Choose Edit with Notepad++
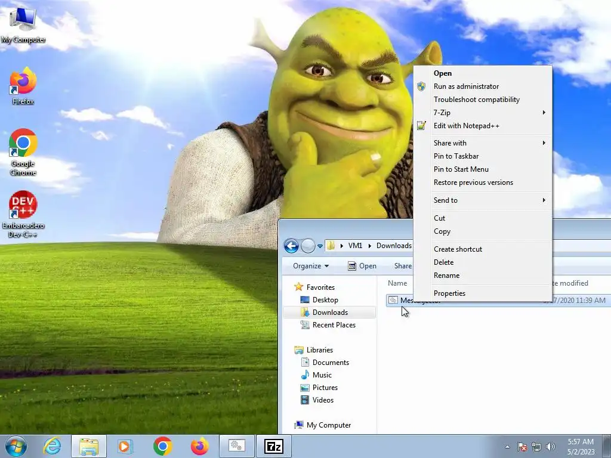611x458 pixels. click(x=482, y=126)
